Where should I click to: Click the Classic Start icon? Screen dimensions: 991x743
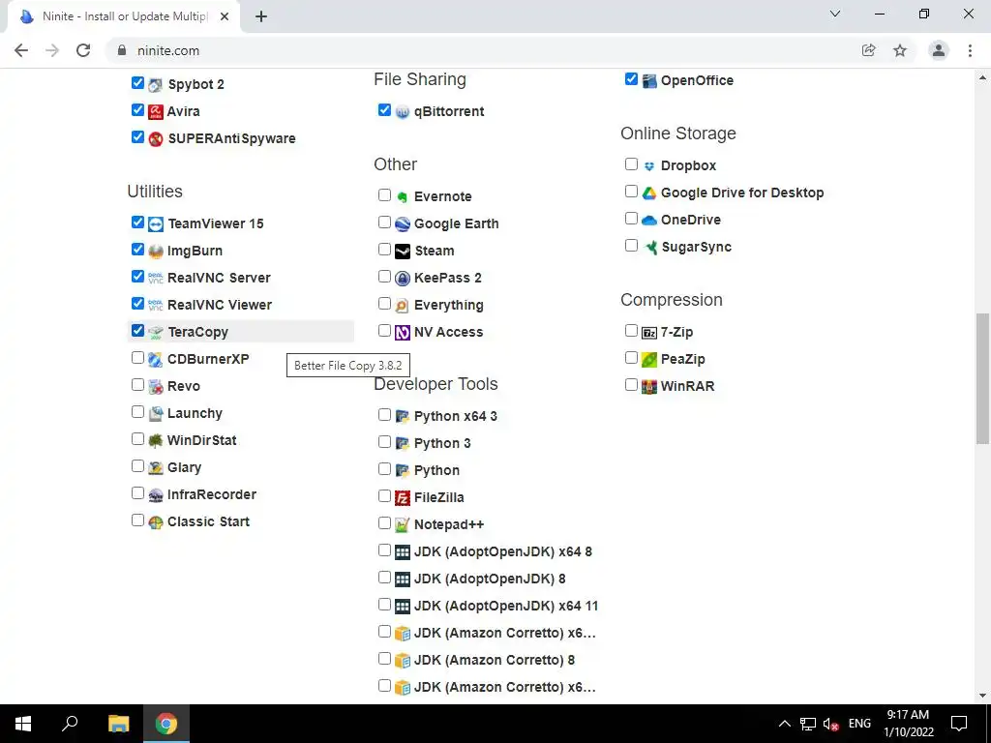(x=156, y=522)
